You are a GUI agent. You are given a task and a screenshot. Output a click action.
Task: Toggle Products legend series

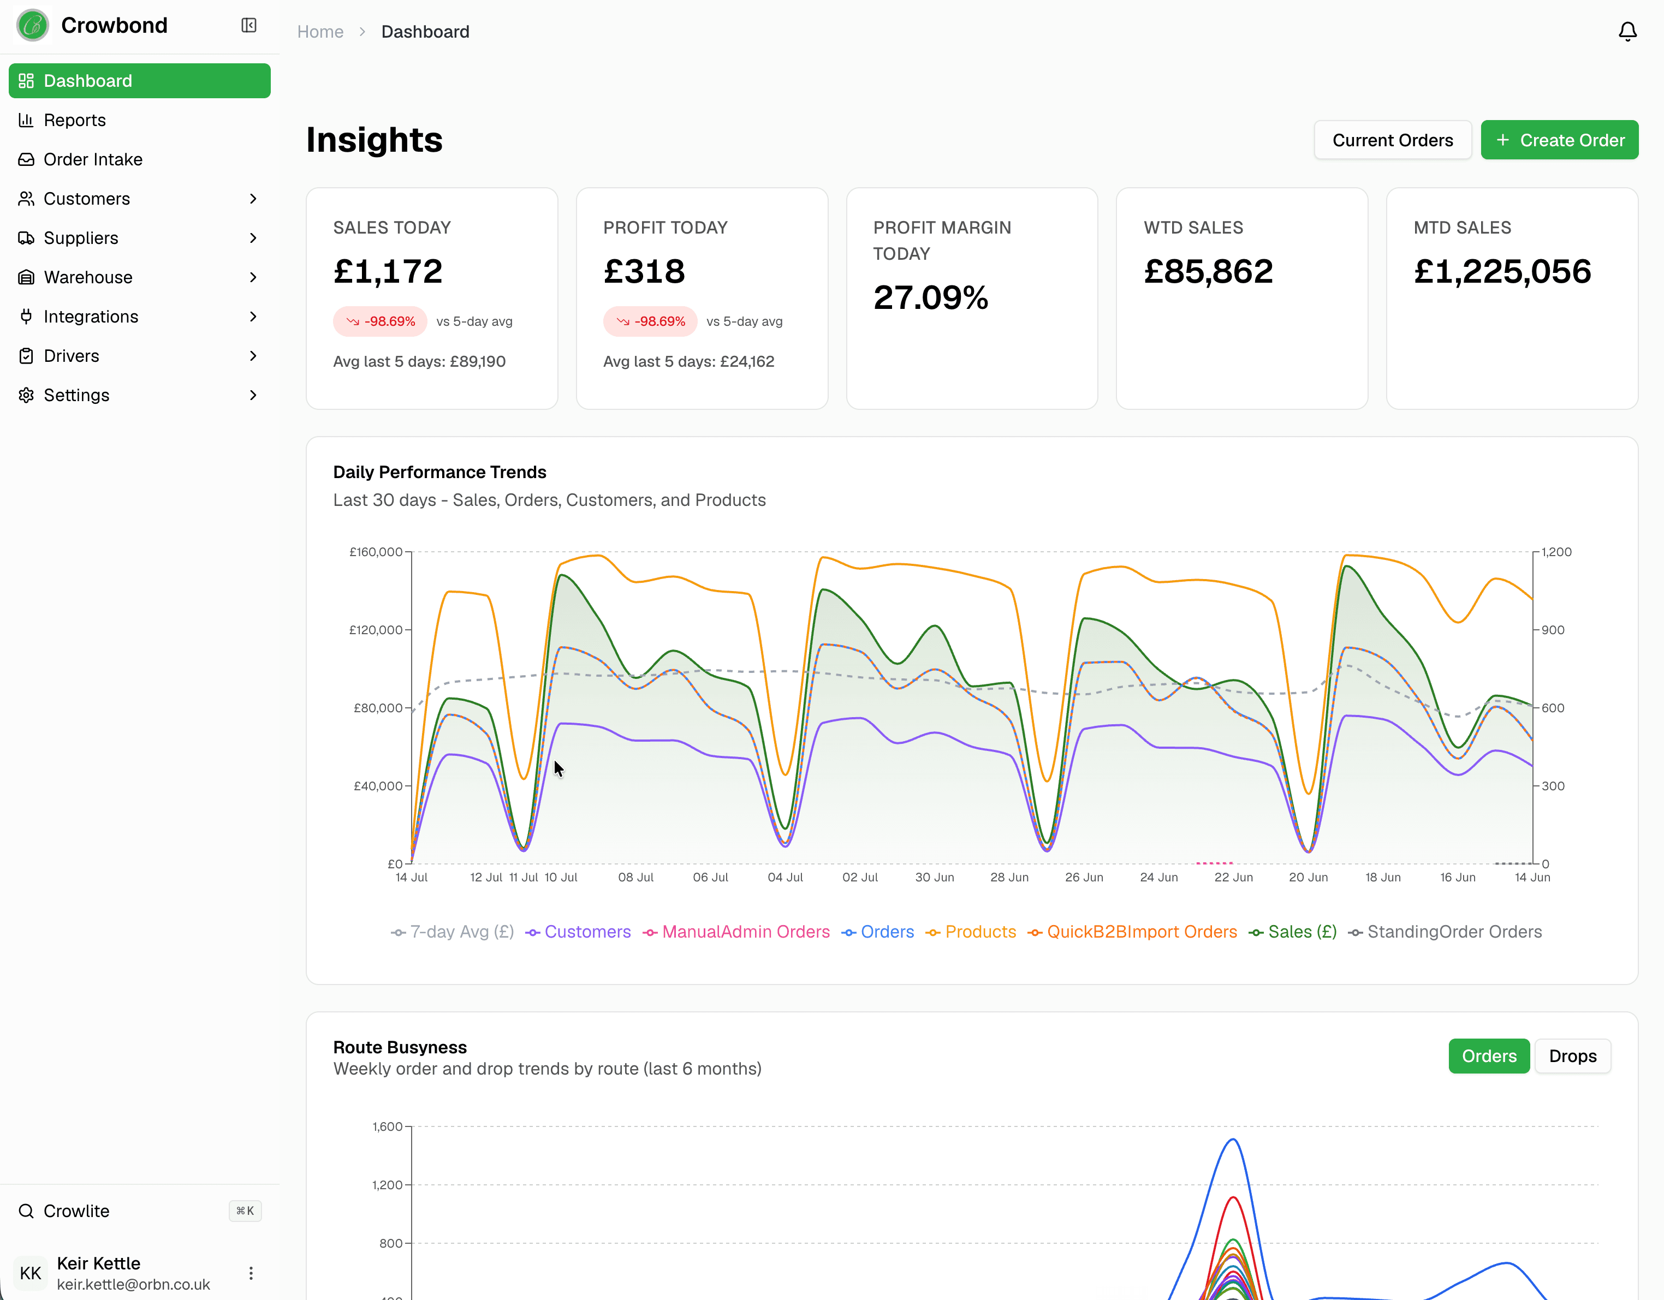[x=971, y=932]
